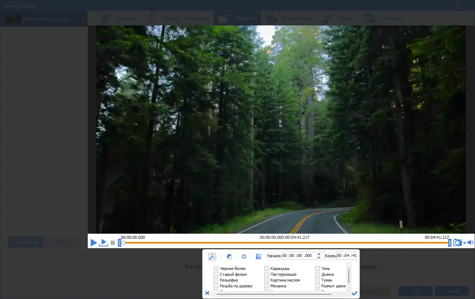475x299 pixels.
Task: Close the Redwoods 8k video file tab
Action: [83, 19]
